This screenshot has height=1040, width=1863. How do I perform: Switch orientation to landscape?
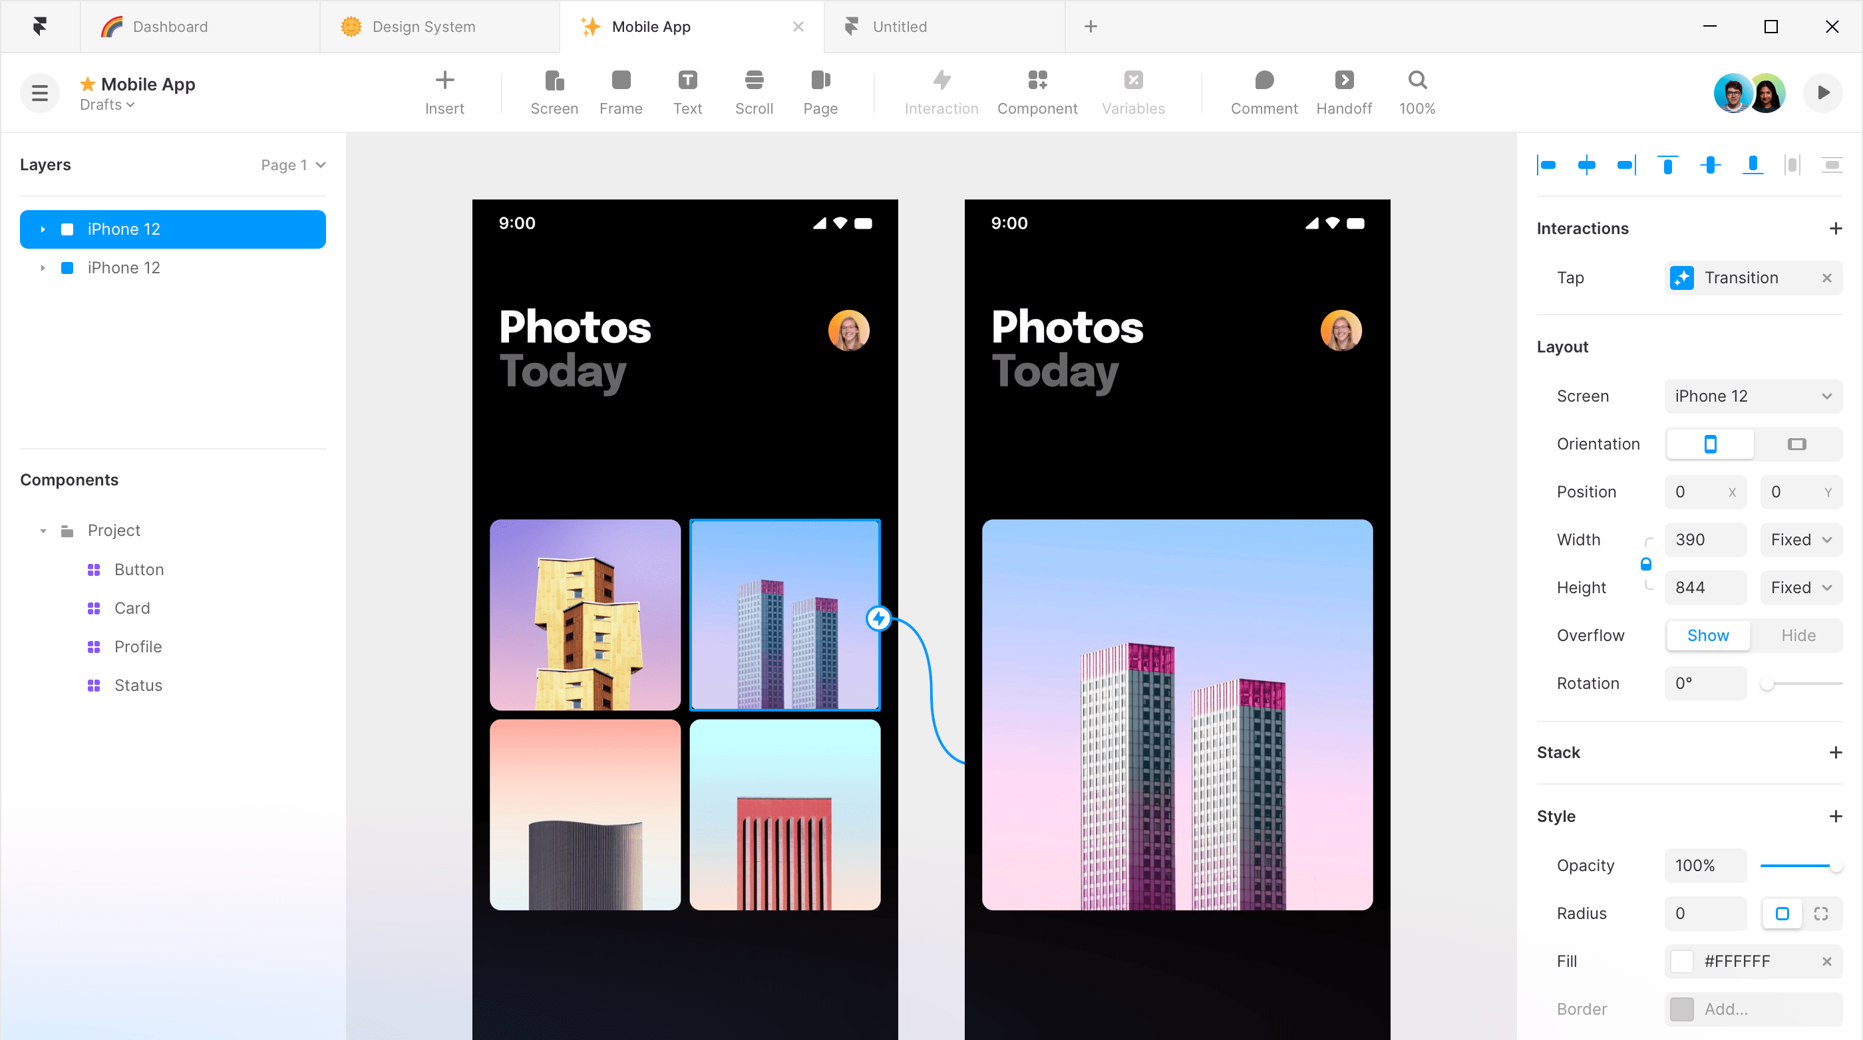[x=1797, y=444]
